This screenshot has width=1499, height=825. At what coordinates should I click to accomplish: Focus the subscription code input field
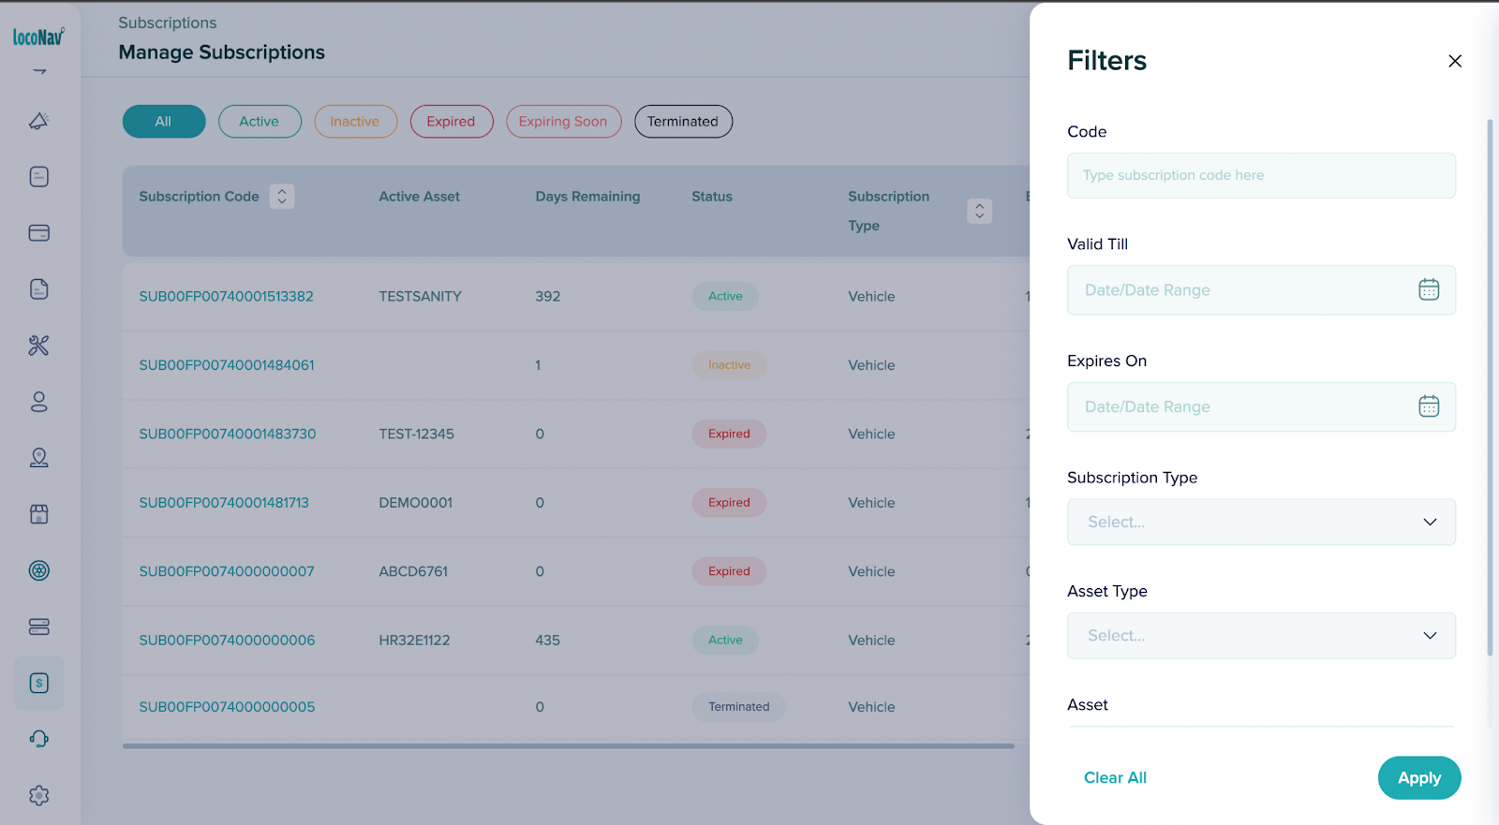click(x=1260, y=175)
